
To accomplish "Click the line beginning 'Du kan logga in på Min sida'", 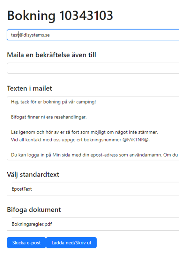I will point(94,155).
